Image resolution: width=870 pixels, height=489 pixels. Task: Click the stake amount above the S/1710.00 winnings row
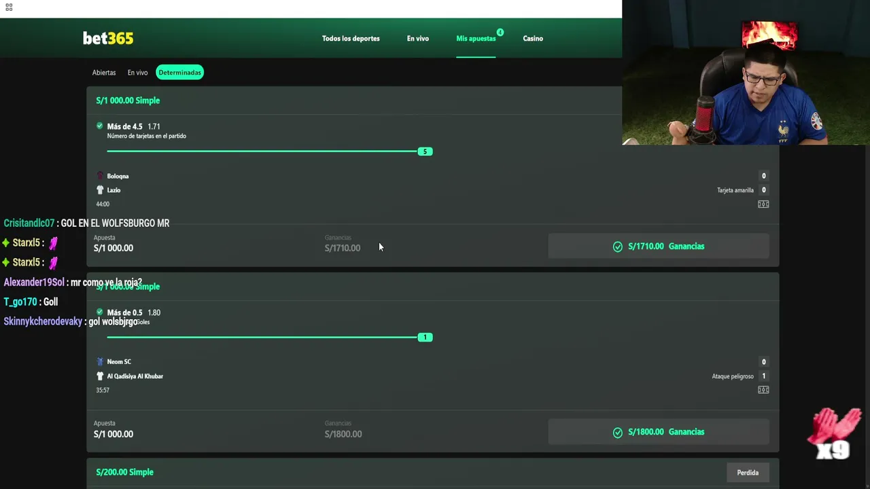click(x=114, y=248)
